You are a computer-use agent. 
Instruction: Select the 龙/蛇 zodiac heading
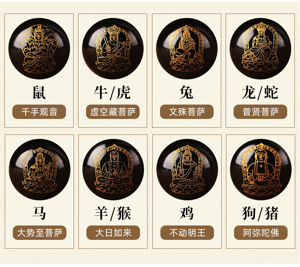(x=260, y=93)
